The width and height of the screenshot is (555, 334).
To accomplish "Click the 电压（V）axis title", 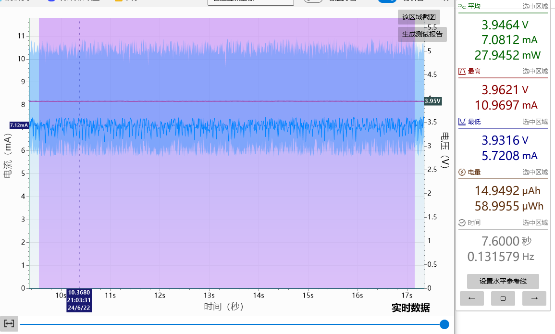I will pos(445,150).
